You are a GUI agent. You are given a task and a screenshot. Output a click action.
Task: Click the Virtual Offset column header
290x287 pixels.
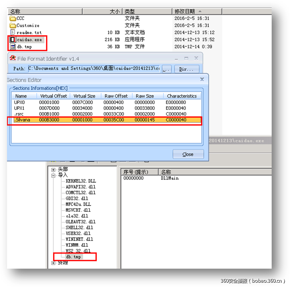(x=53, y=96)
